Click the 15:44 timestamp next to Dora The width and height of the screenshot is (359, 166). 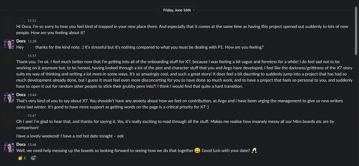[x=32, y=95]
